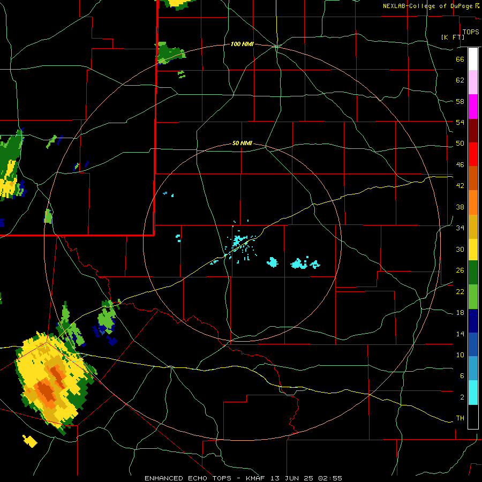
Task: Select the legend value "58"
Action: tap(460, 101)
